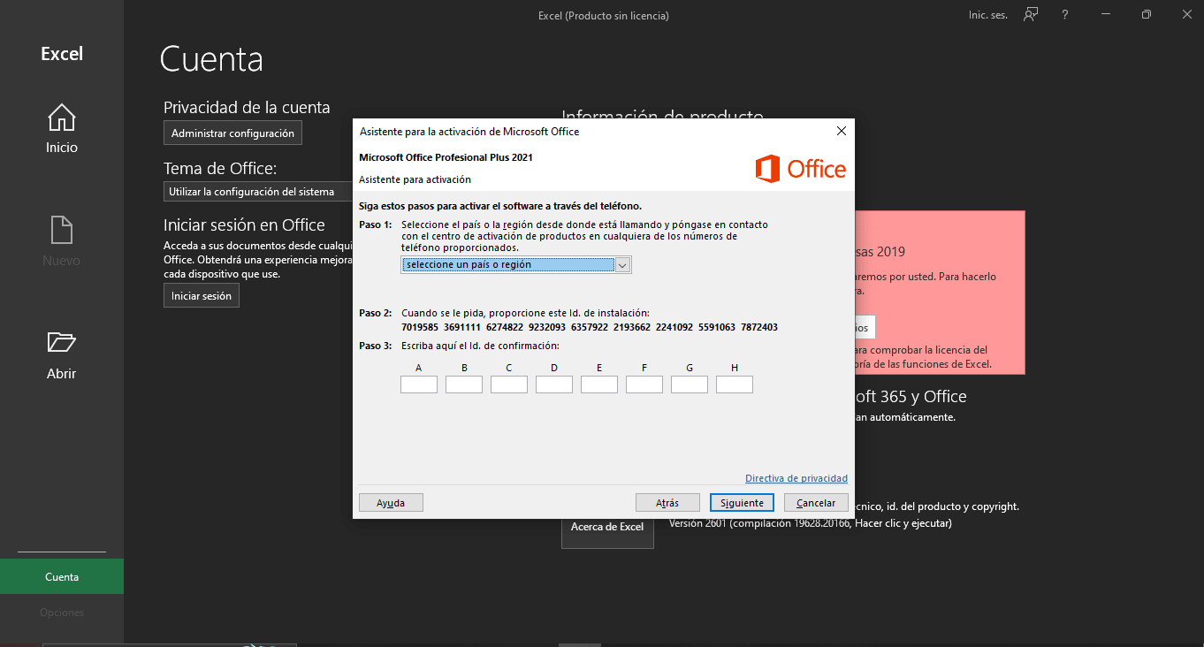Click the Acerca de Excel button
The image size is (1204, 647).
[607, 527]
